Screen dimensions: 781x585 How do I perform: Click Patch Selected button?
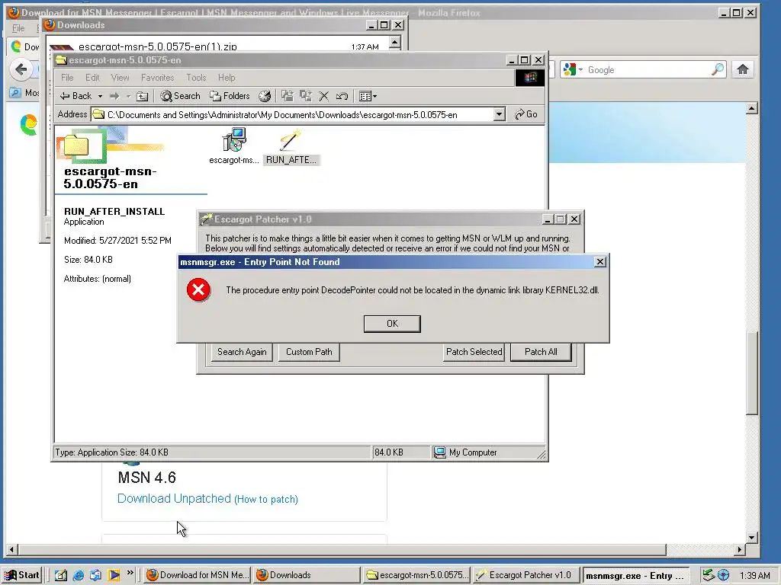(x=474, y=352)
